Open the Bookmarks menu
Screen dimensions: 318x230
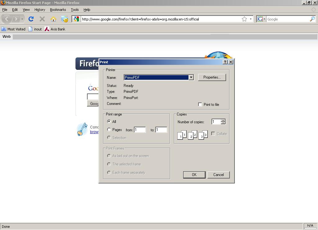click(x=58, y=10)
